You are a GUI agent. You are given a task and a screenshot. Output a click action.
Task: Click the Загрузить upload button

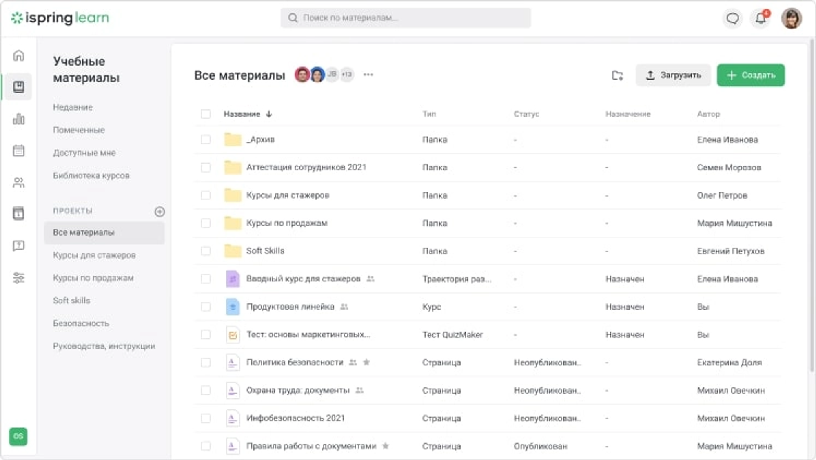pos(673,75)
